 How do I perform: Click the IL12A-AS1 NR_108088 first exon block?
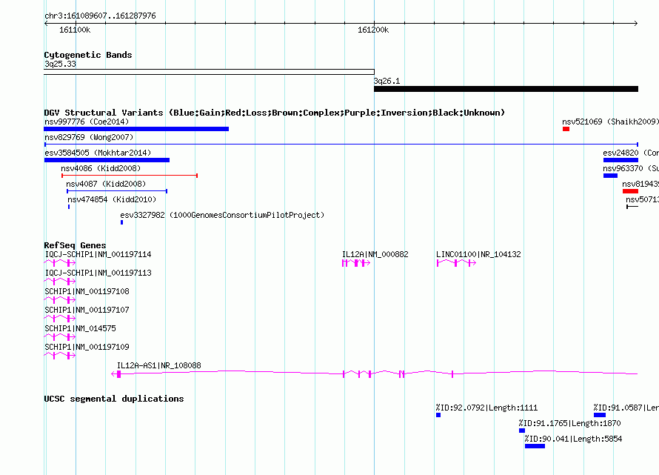point(119,374)
